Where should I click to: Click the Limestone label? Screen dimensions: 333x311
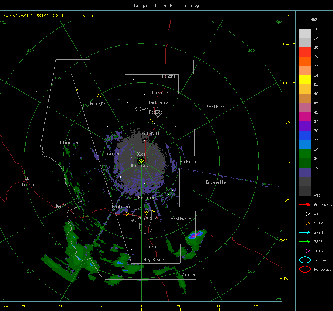(70, 143)
